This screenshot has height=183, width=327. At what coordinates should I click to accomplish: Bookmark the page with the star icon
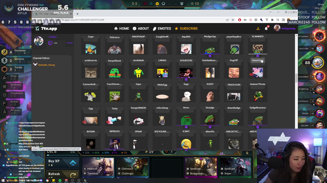(233, 20)
